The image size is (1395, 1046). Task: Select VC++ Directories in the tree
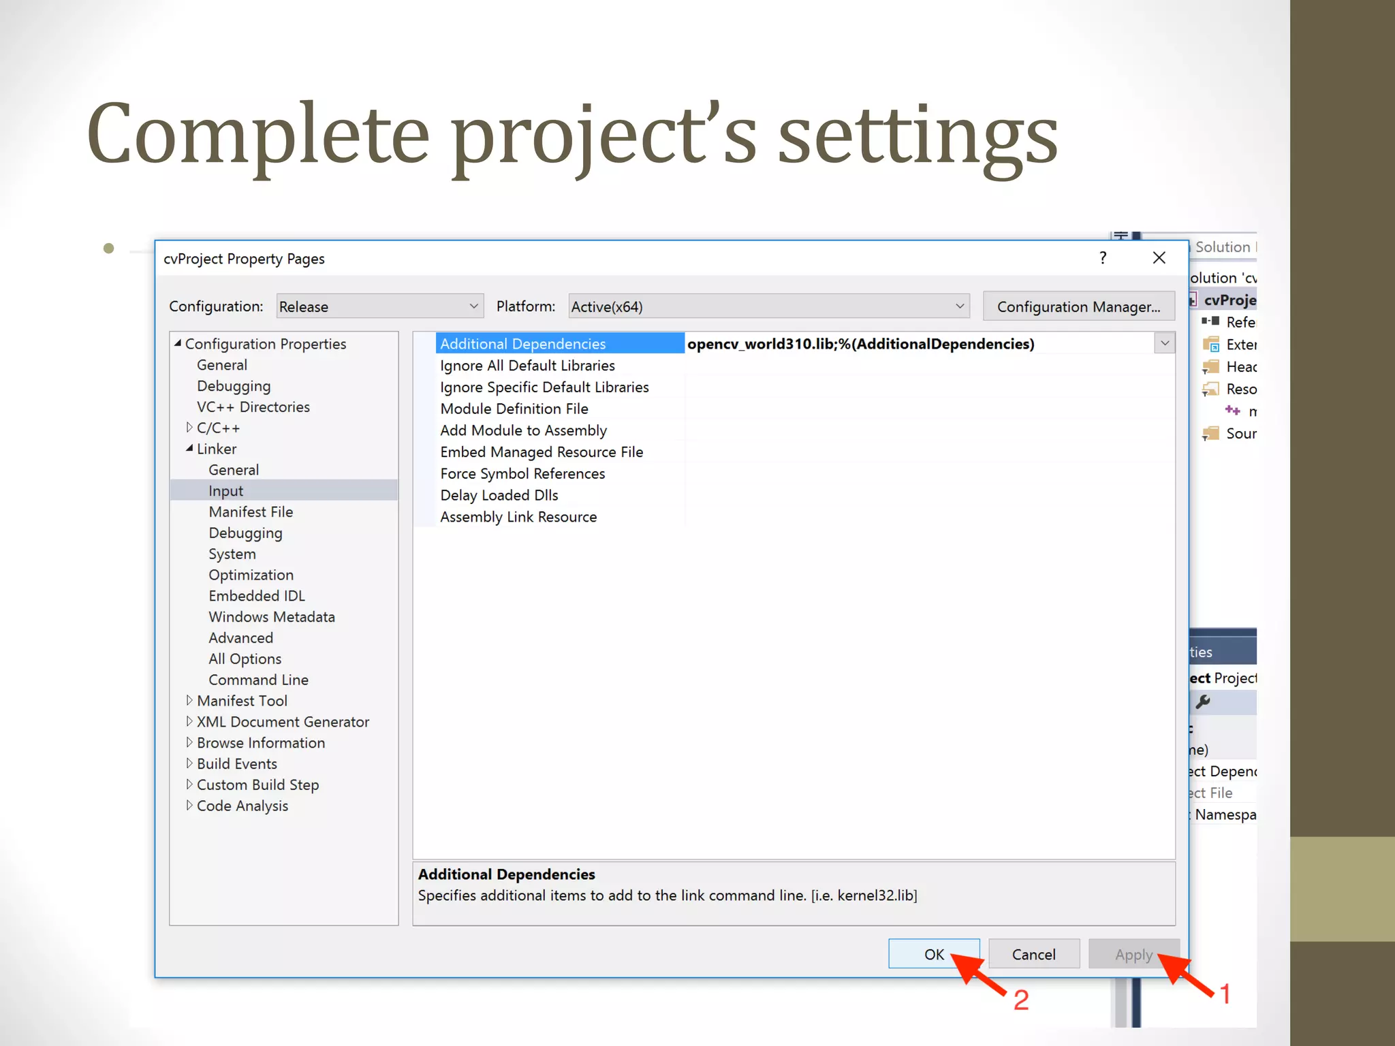253,407
